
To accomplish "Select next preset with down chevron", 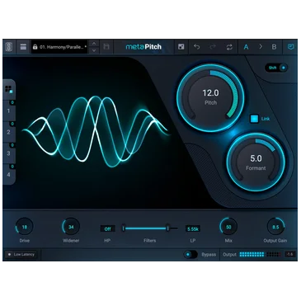I will tap(94, 50).
